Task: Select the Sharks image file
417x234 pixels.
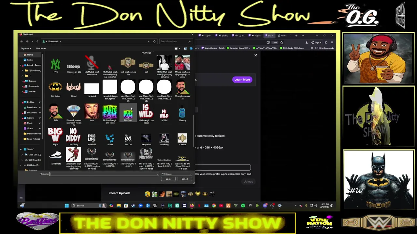Action: 110,139
